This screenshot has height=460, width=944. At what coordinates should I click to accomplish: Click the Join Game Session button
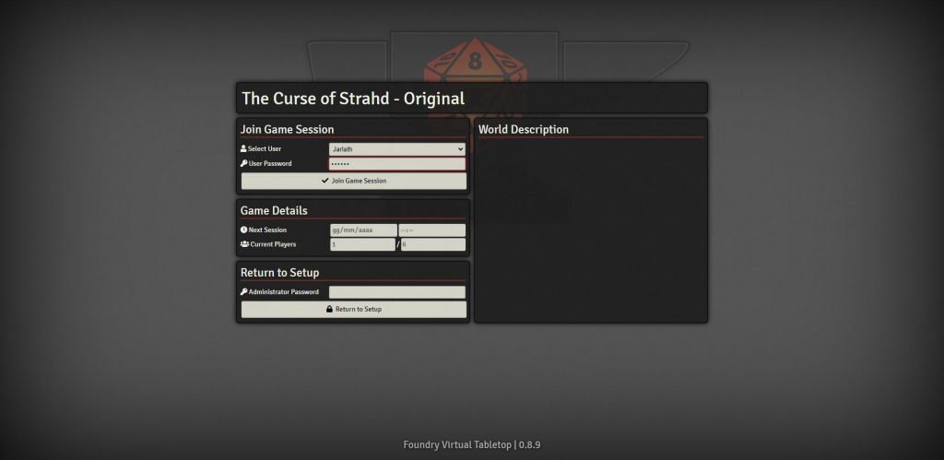click(x=354, y=181)
